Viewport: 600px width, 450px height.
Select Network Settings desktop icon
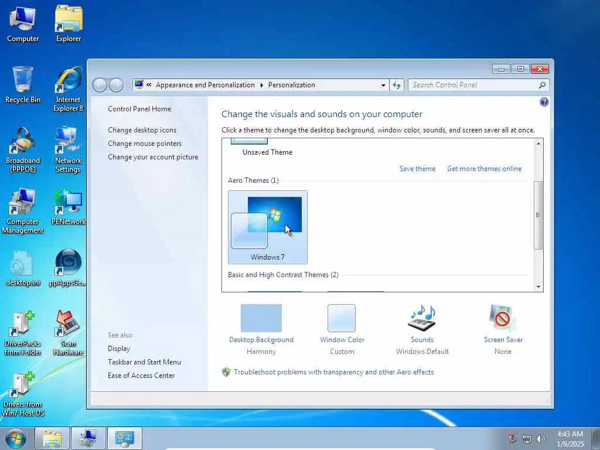[x=69, y=150]
